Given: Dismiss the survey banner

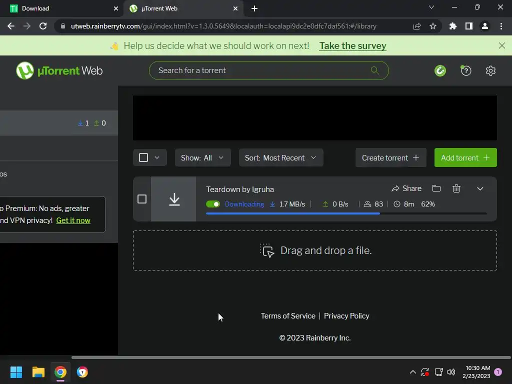Looking at the screenshot, I should (x=502, y=45).
